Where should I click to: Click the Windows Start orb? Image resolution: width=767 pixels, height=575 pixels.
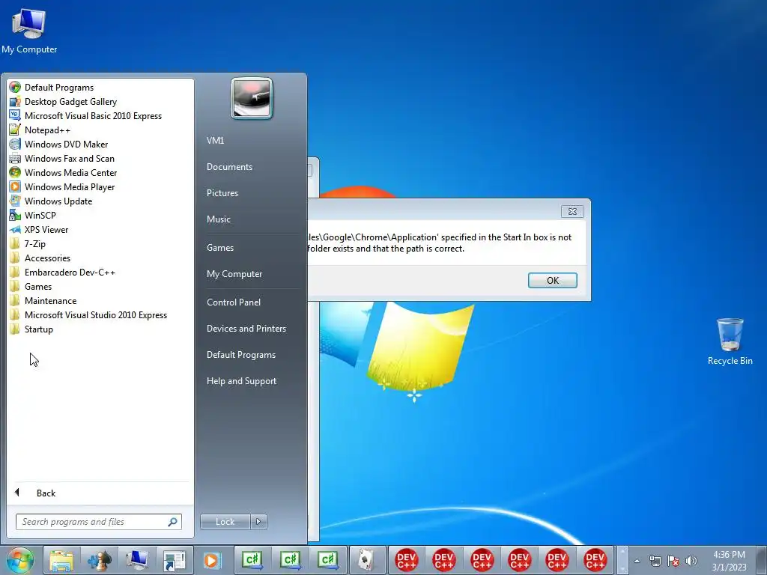pos(20,560)
